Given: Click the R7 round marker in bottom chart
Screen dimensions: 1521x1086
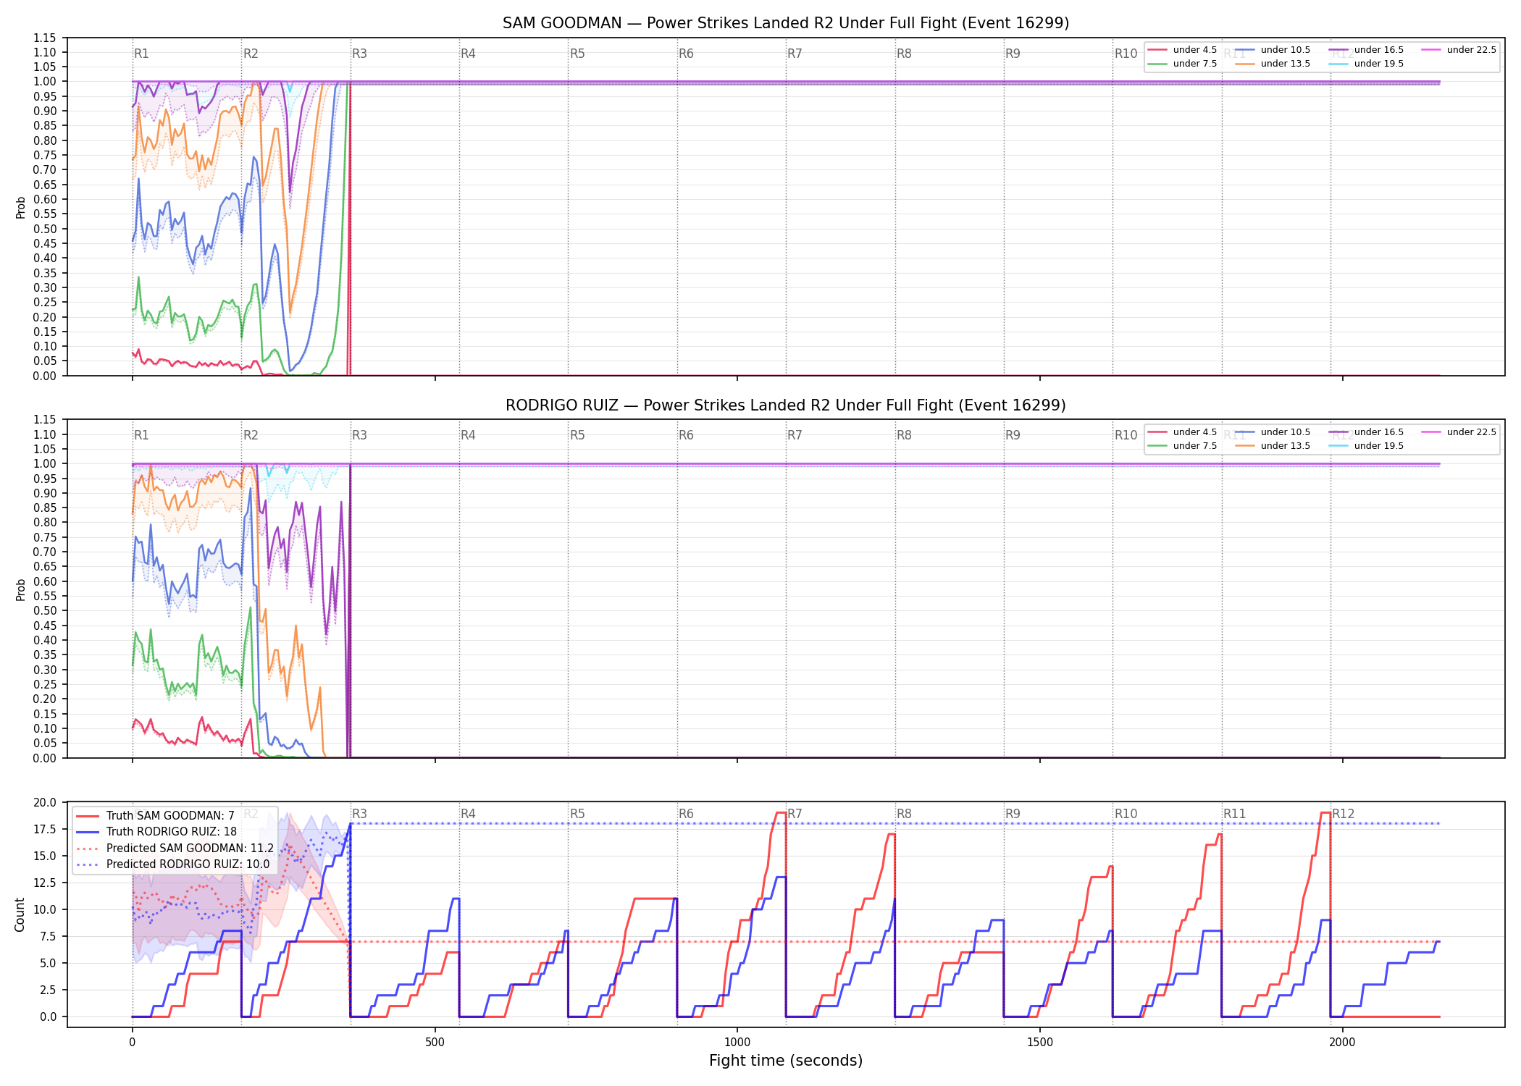Looking at the screenshot, I should 795,814.
